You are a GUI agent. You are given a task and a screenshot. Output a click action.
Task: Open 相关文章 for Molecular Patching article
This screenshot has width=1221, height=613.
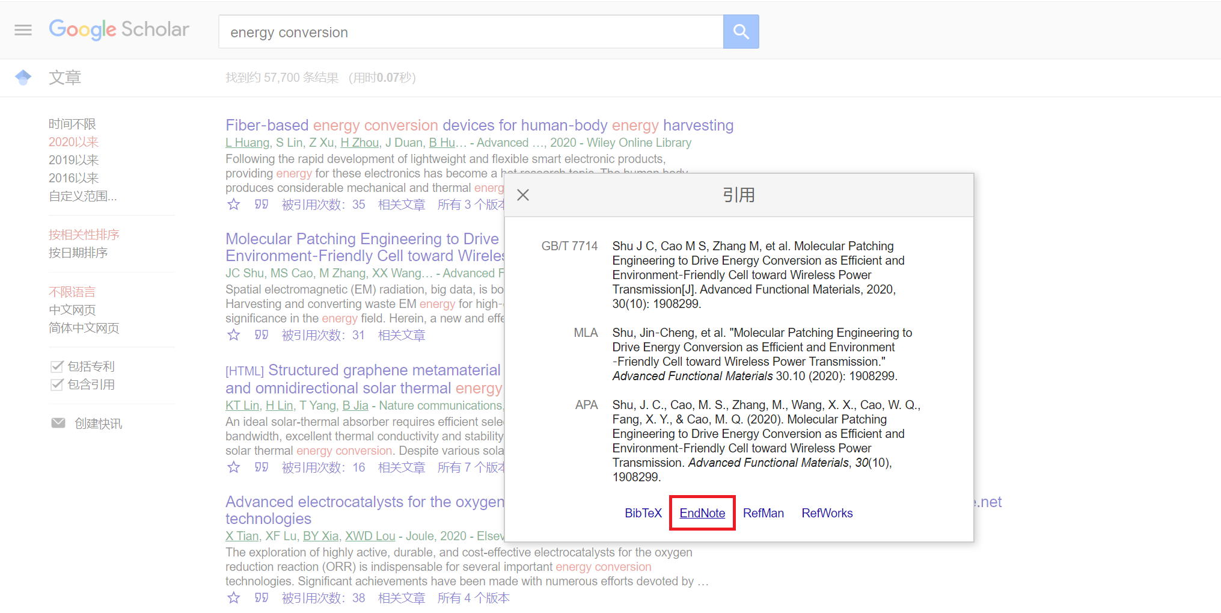pos(402,335)
